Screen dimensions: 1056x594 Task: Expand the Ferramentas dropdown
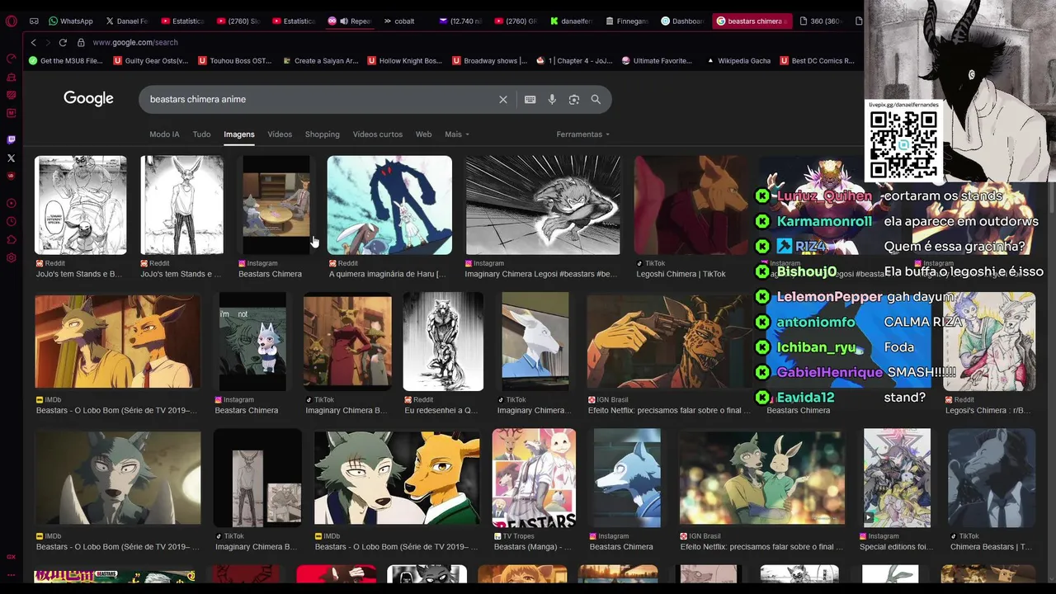point(582,134)
